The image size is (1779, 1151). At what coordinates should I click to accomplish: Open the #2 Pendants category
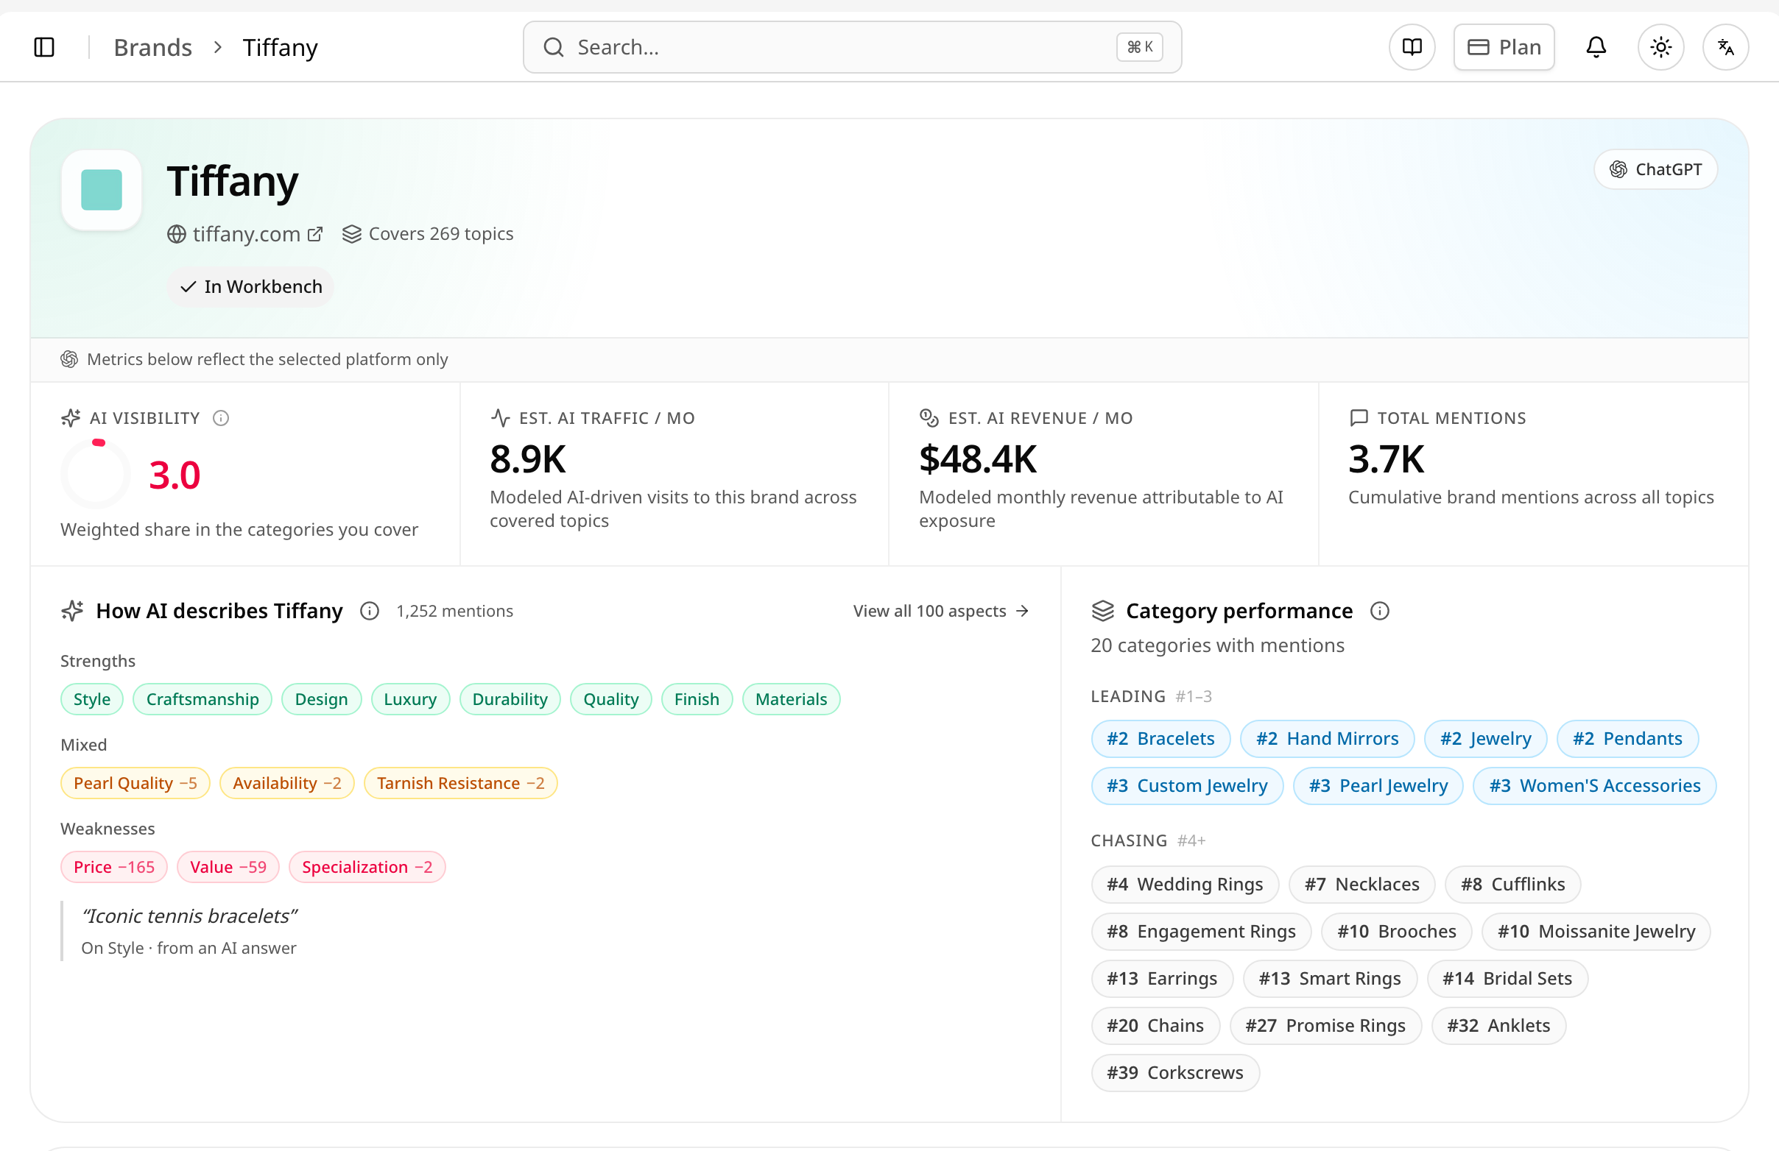(x=1627, y=739)
